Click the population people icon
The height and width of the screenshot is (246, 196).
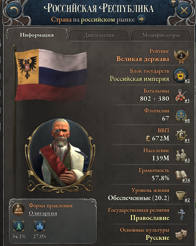[x=181, y=155]
